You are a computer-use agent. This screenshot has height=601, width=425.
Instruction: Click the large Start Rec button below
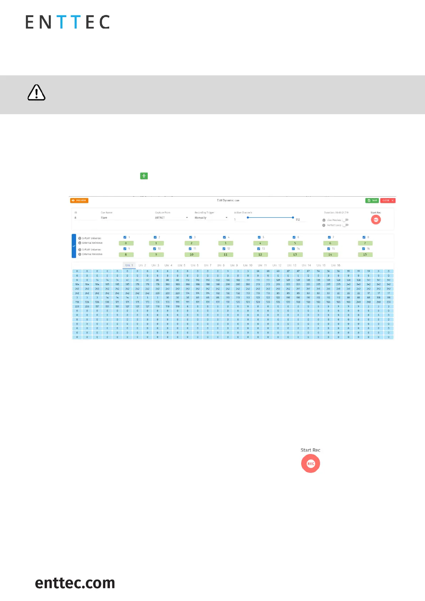[310, 464]
